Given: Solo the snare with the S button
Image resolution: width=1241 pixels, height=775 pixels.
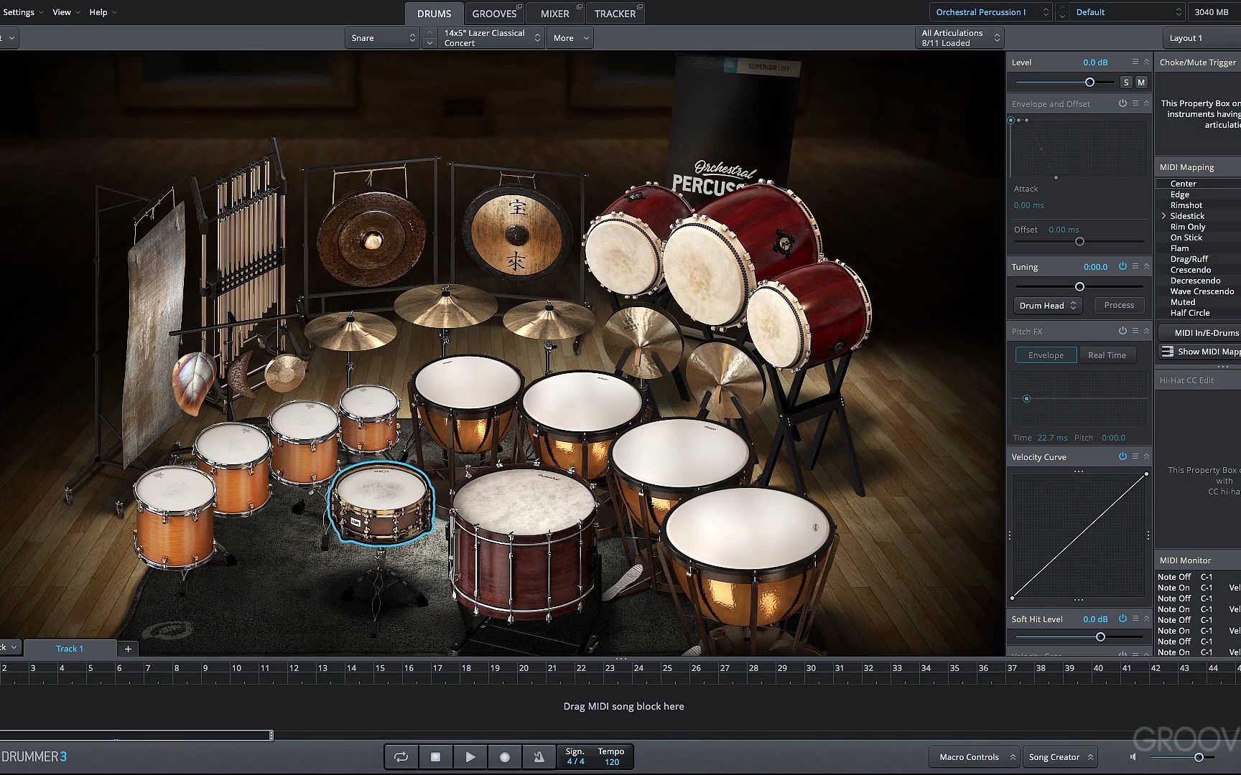Looking at the screenshot, I should click(1126, 82).
